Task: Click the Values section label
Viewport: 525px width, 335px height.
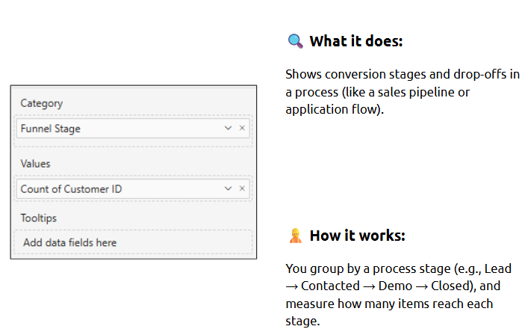Action: click(35, 164)
